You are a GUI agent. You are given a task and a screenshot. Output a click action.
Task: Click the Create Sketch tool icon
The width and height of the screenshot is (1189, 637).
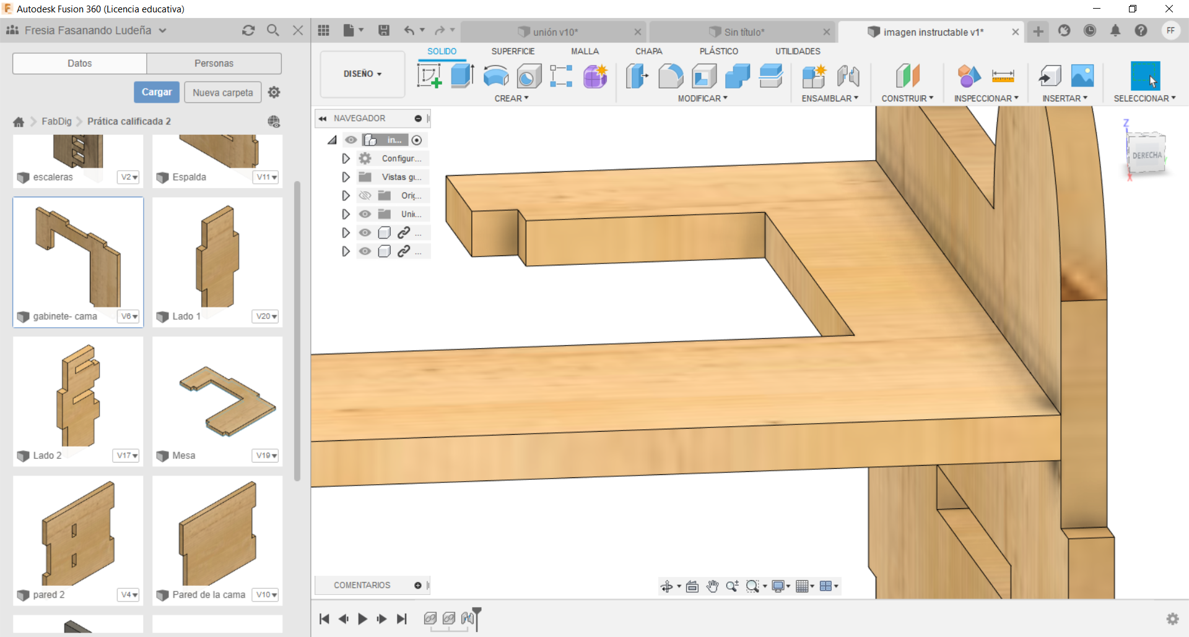coord(429,76)
